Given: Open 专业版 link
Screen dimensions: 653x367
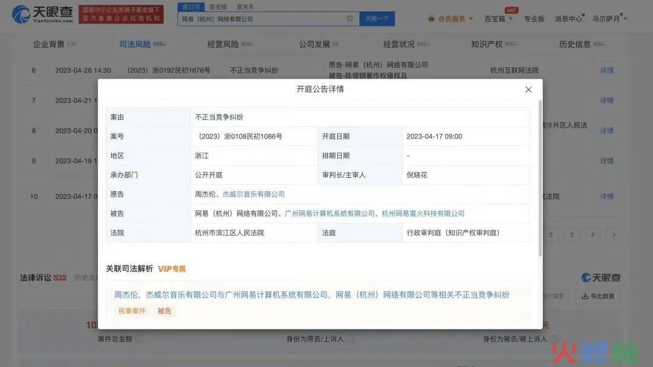Looking at the screenshot, I should (x=534, y=19).
